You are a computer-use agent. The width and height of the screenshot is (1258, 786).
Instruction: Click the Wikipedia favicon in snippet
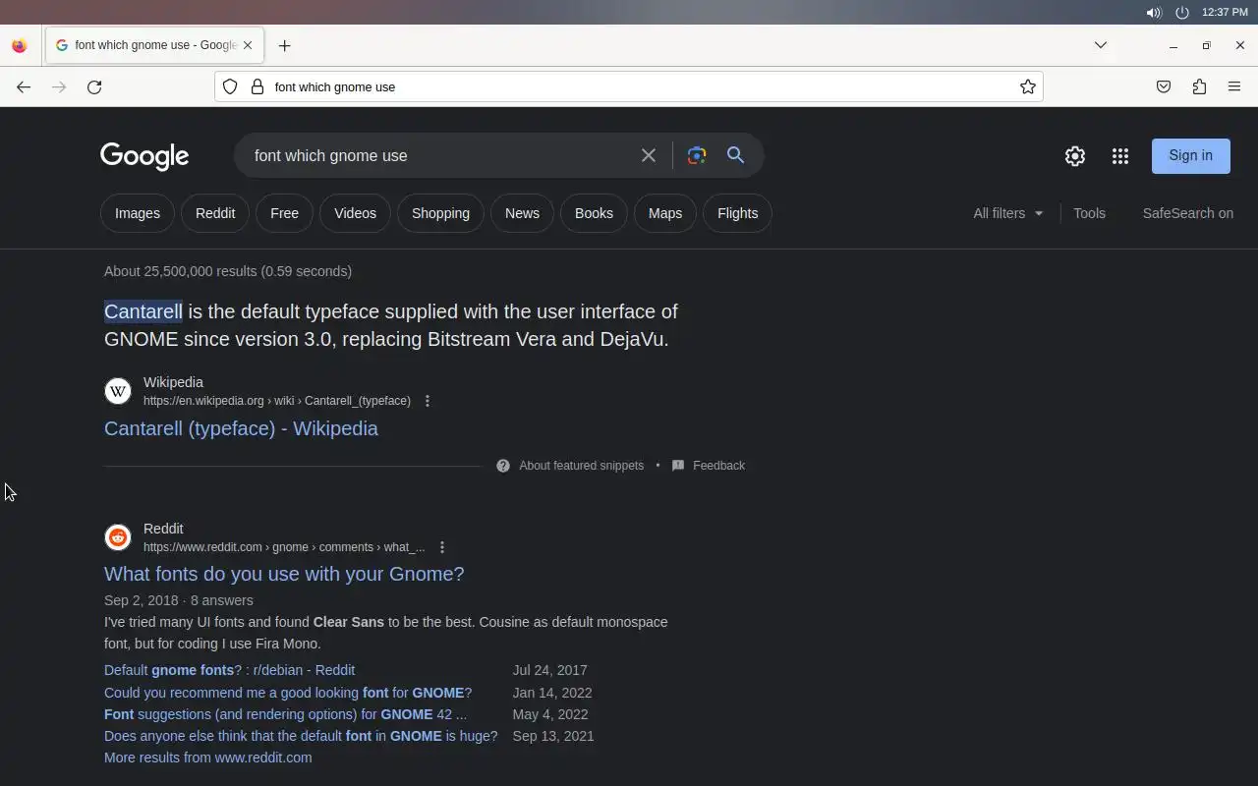[x=118, y=391]
